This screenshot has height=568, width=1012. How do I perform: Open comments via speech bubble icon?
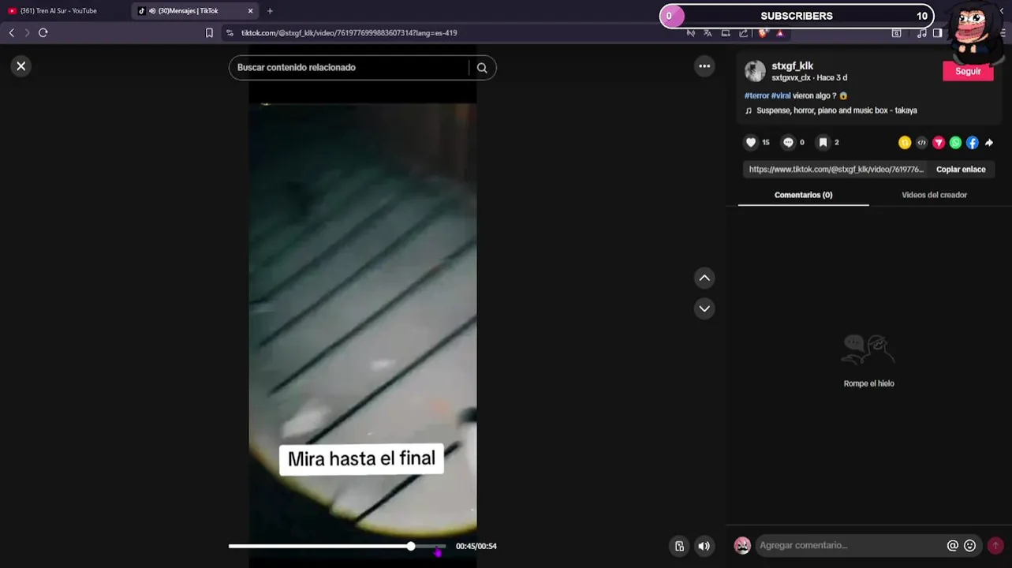coord(788,143)
